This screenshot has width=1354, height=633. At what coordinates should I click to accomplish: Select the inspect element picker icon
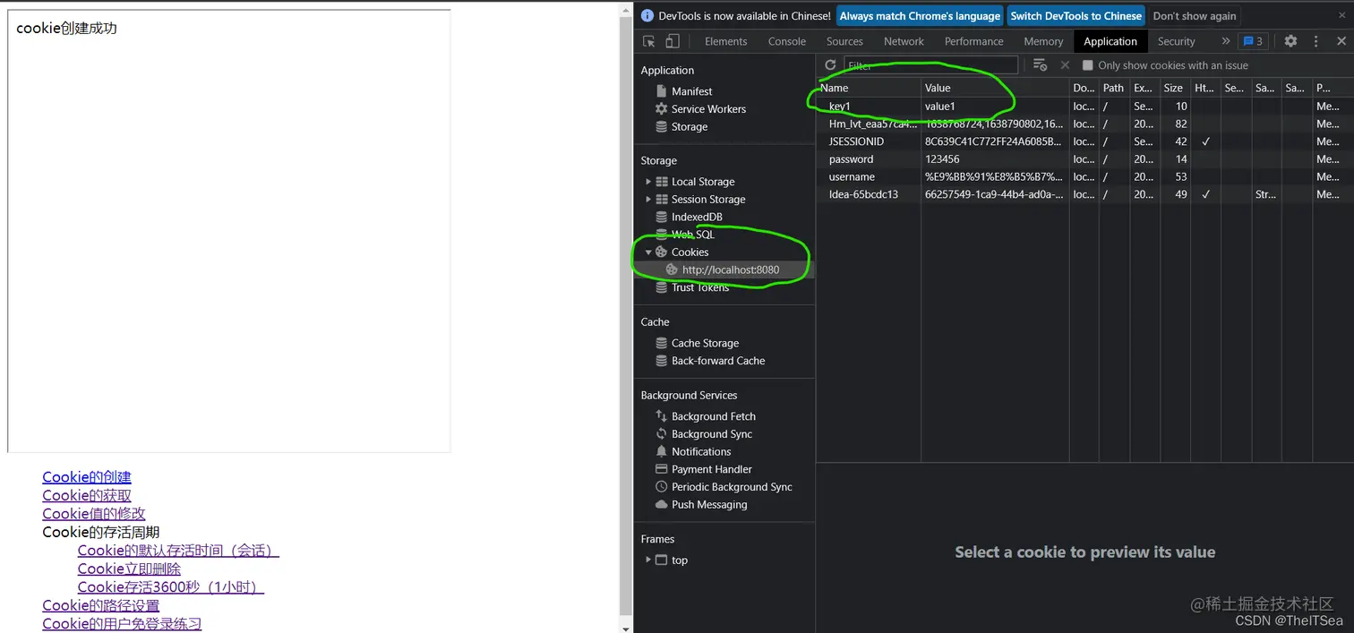649,41
